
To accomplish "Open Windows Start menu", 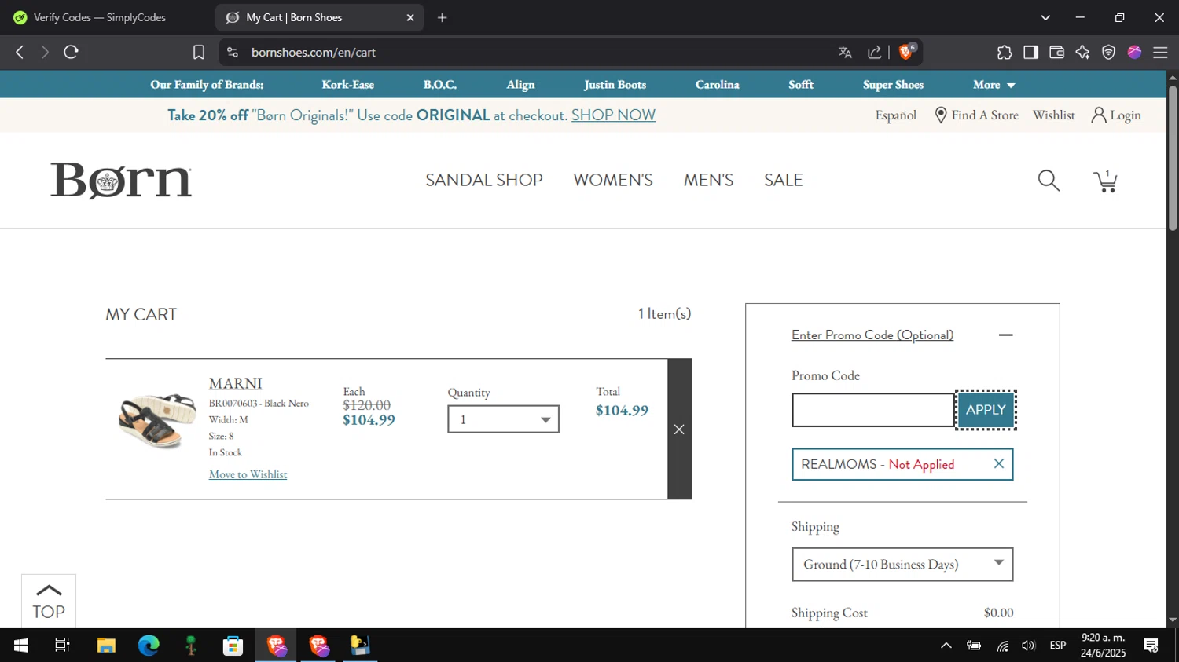I will 21,646.
